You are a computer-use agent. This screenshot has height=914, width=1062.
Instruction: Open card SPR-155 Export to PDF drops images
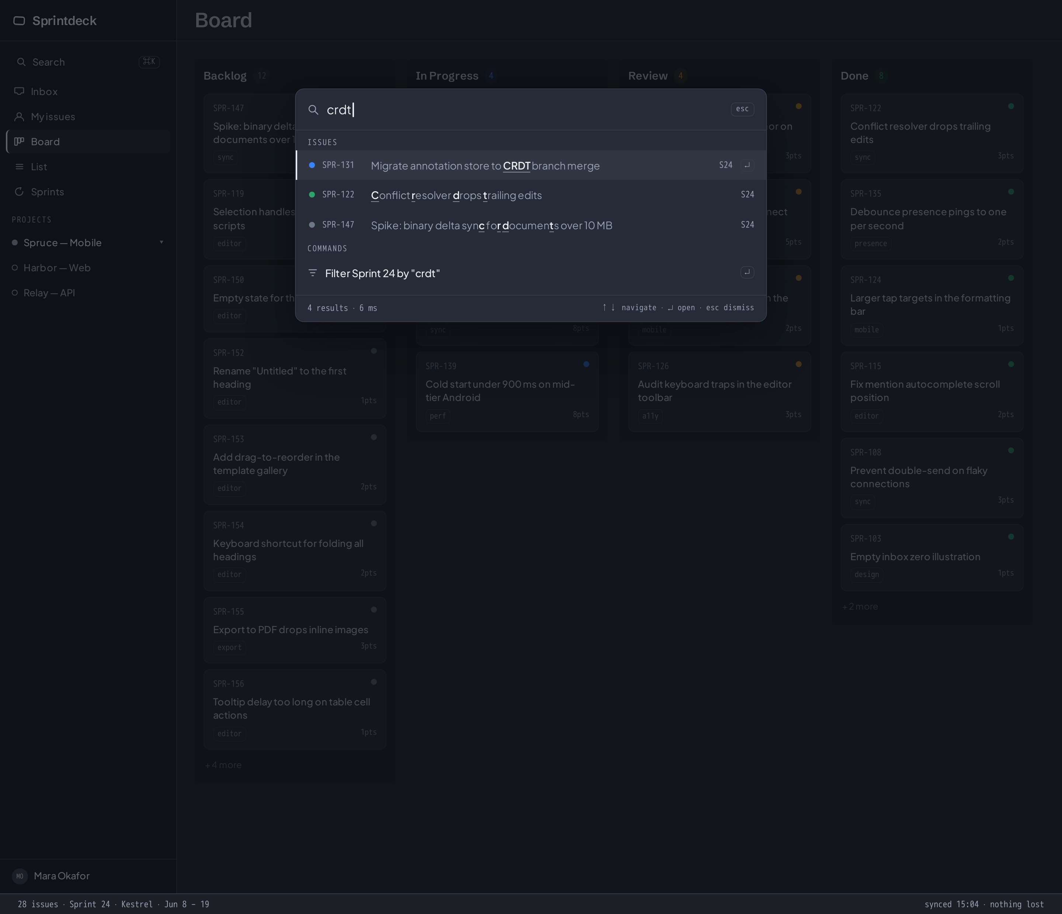[x=295, y=630]
